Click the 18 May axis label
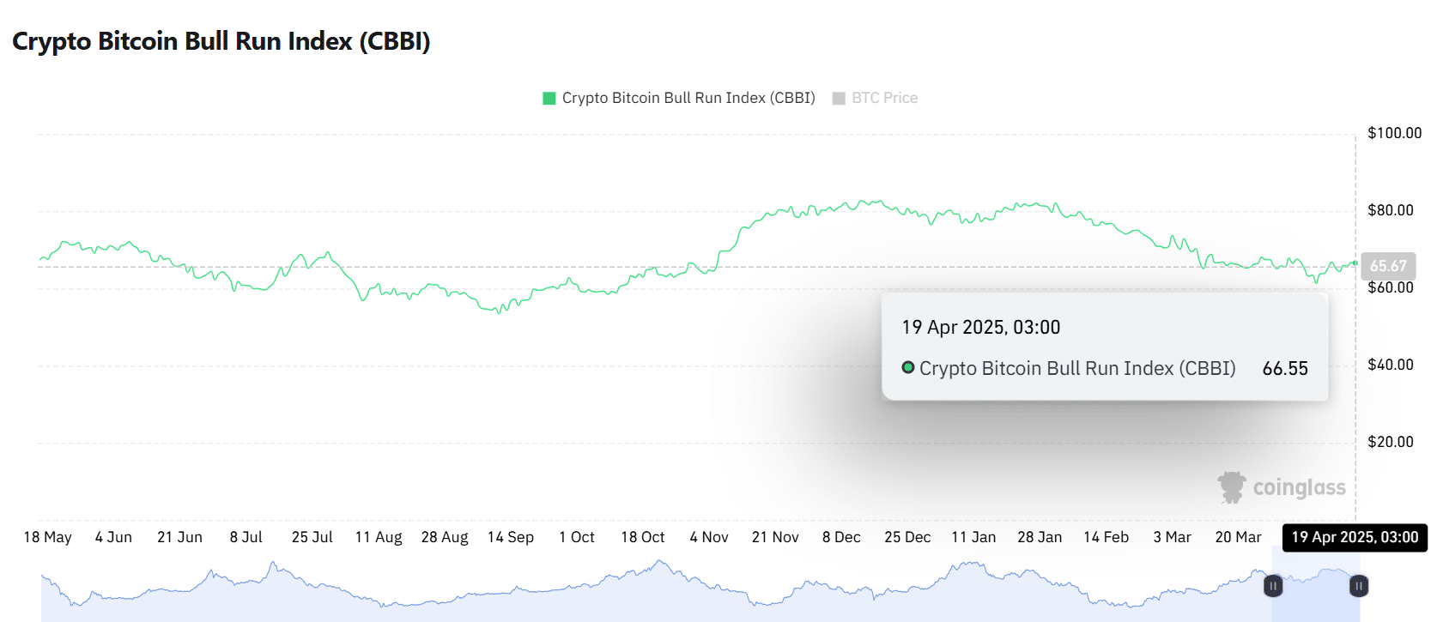Image resolution: width=1443 pixels, height=622 pixels. (x=47, y=537)
